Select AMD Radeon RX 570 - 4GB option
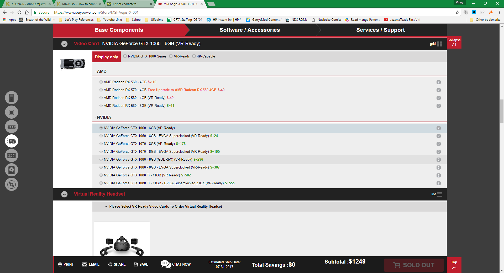Image resolution: width=504 pixels, height=273 pixels. coord(101,90)
